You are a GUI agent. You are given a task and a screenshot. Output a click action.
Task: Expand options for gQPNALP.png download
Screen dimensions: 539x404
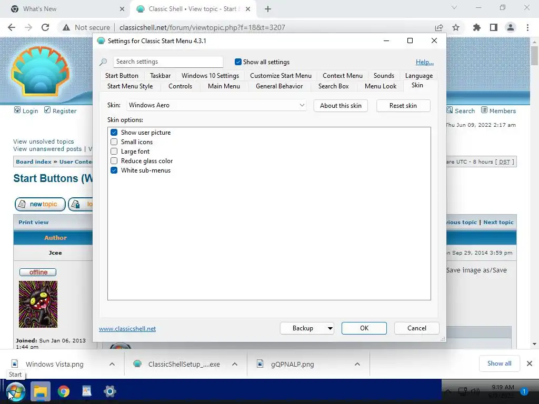(357, 364)
